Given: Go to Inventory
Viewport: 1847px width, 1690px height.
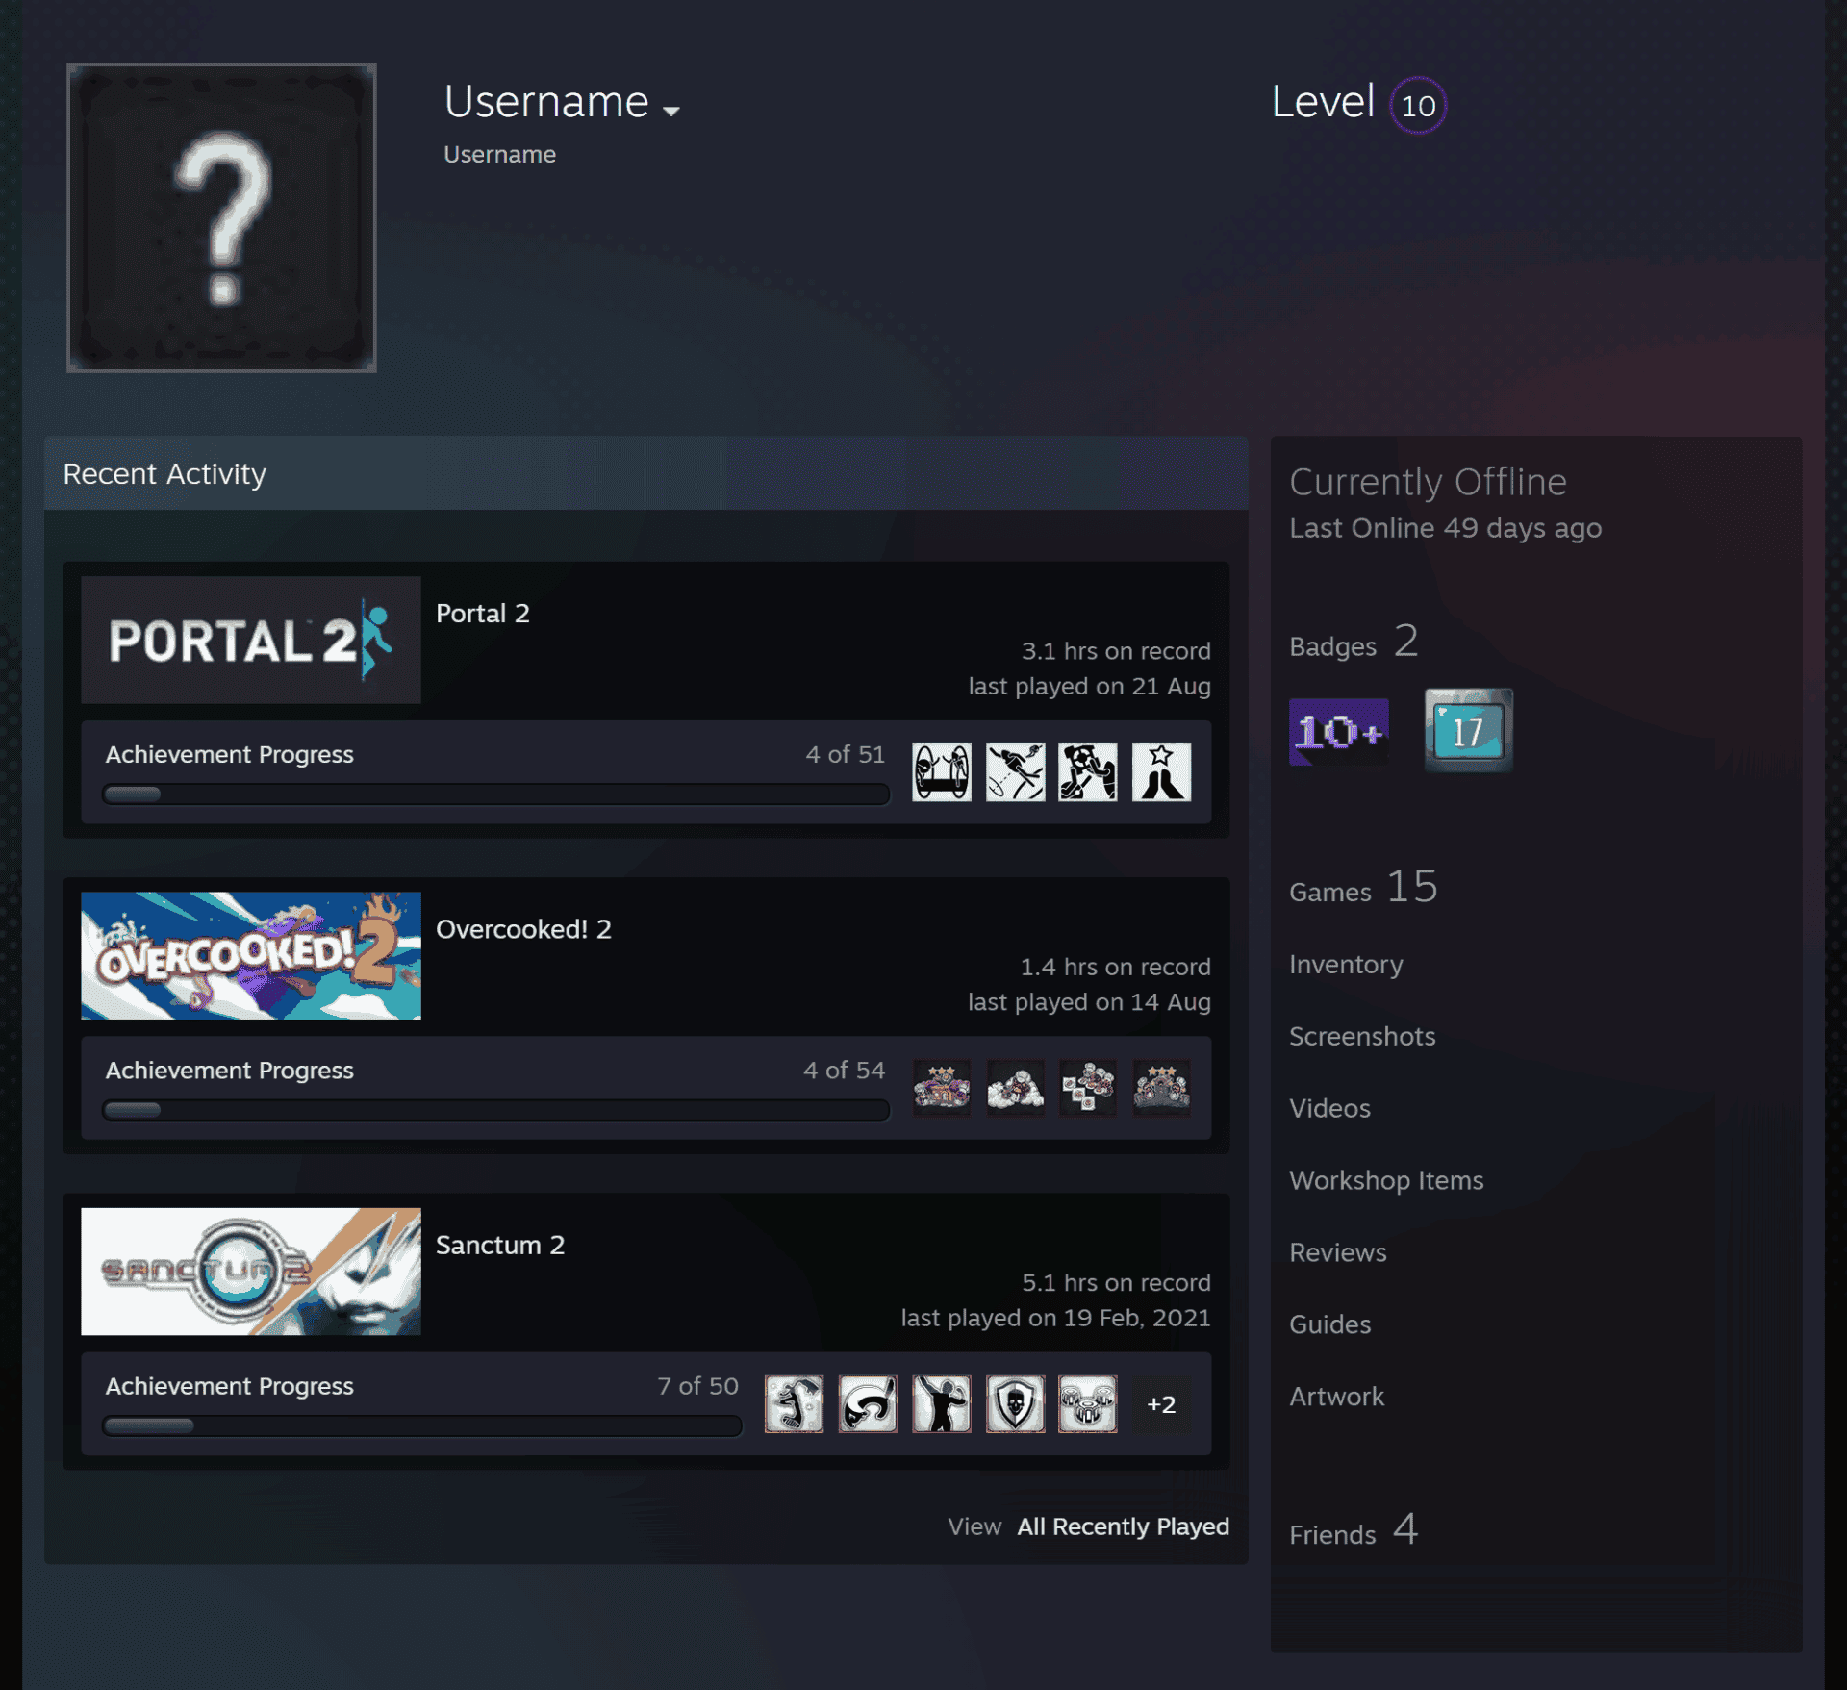Looking at the screenshot, I should [1346, 964].
